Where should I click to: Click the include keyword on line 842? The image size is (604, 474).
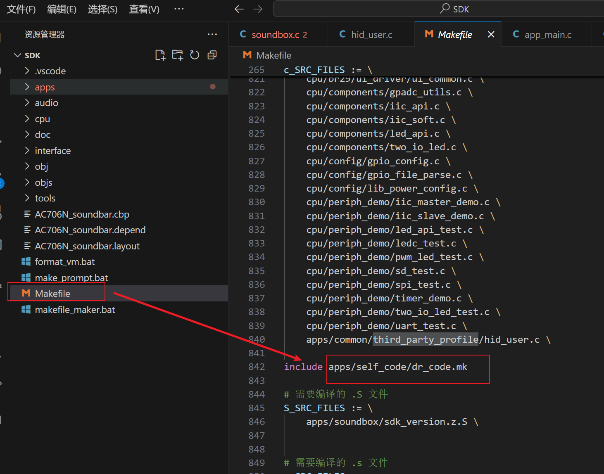click(x=303, y=367)
